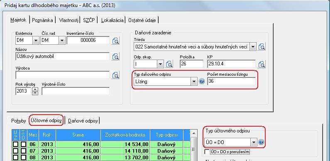Click the empty Výrobca input field
Image resolution: width=330 pixels, height=161 pixels.
tap(63, 75)
